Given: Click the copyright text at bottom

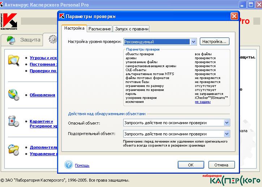Looking at the screenshot, I should pyautogui.click(x=65, y=181).
